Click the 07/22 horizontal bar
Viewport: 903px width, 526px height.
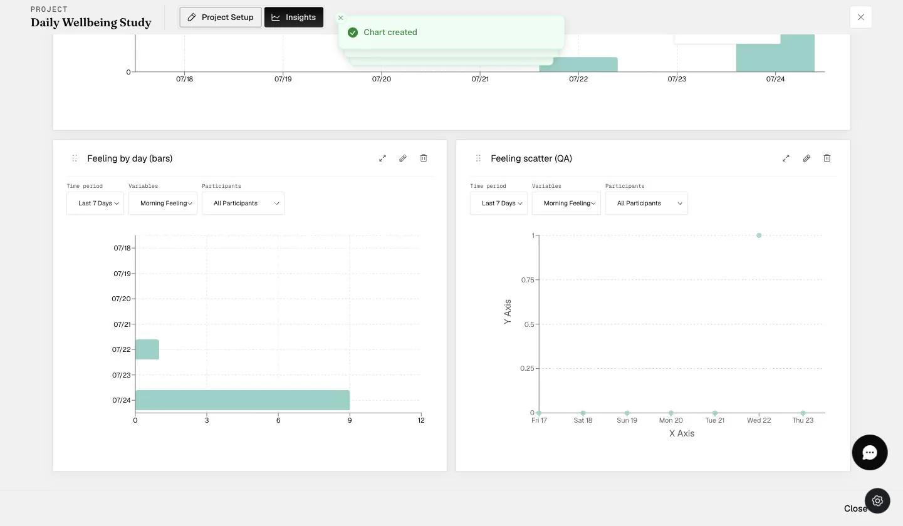coord(147,349)
